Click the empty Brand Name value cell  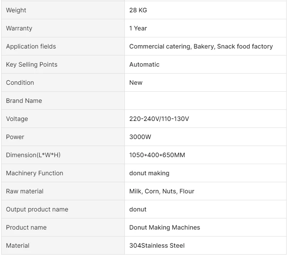point(205,101)
